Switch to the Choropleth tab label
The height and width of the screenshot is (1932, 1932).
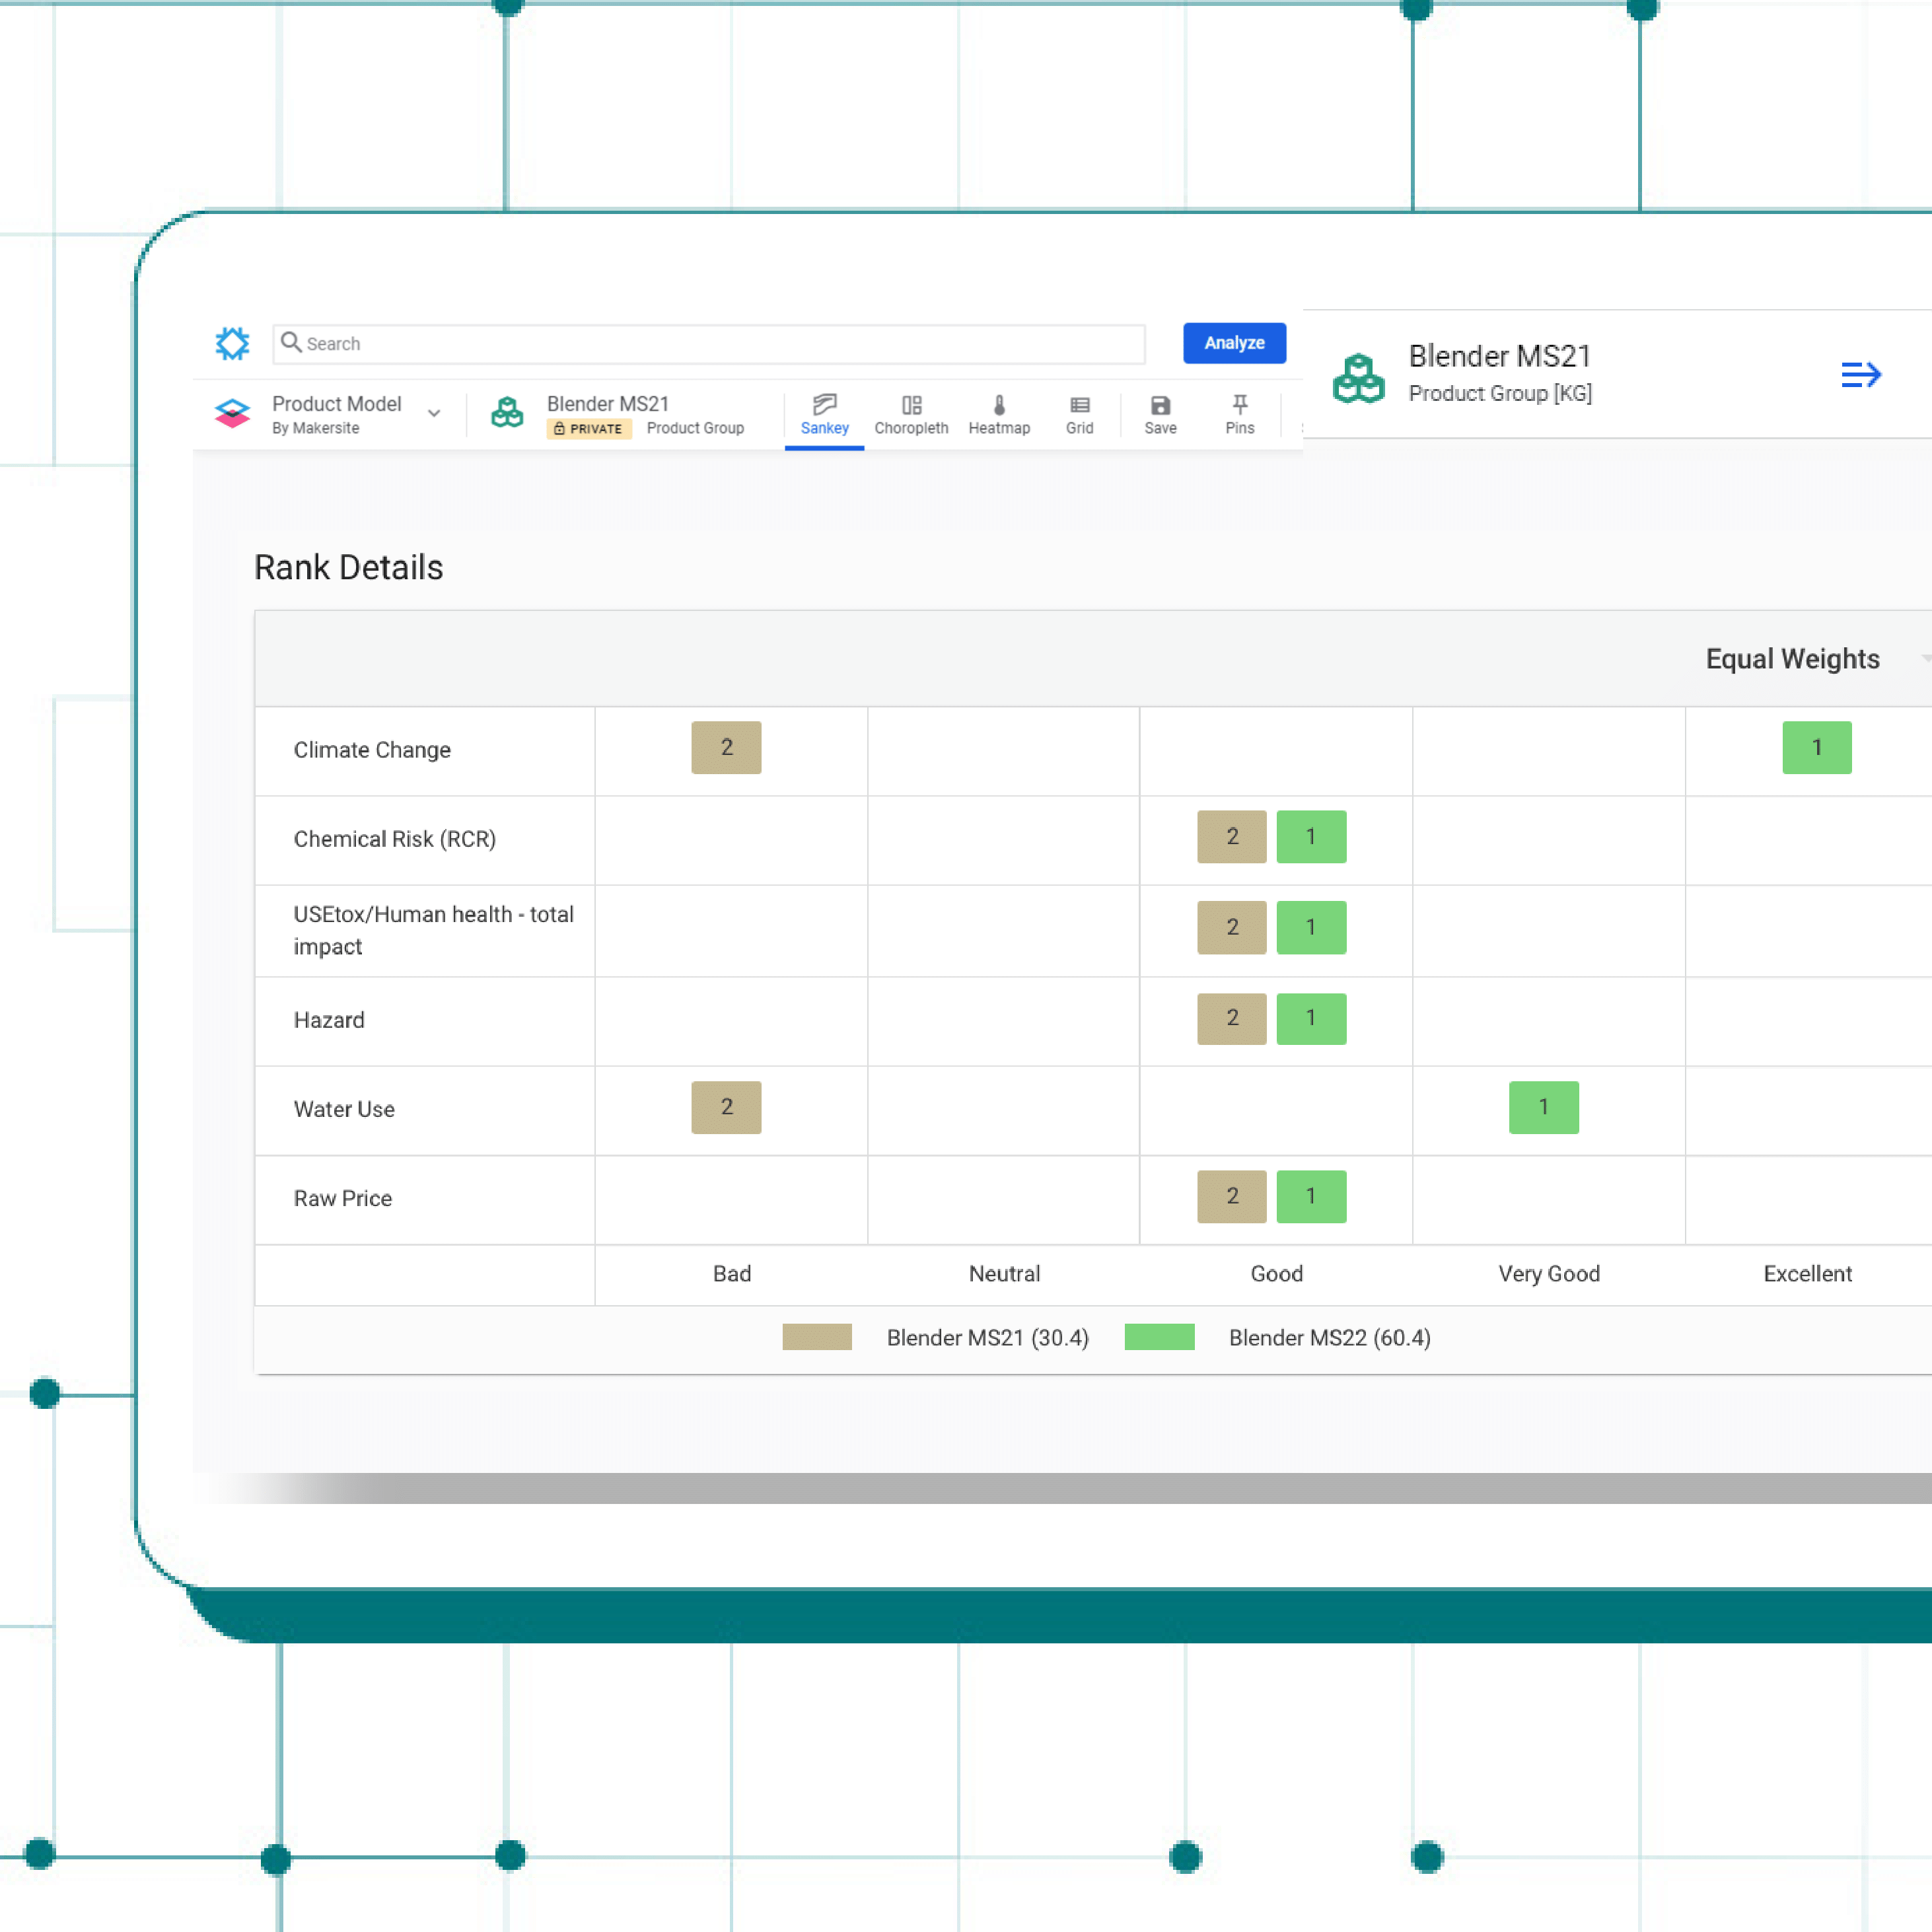[x=911, y=428]
